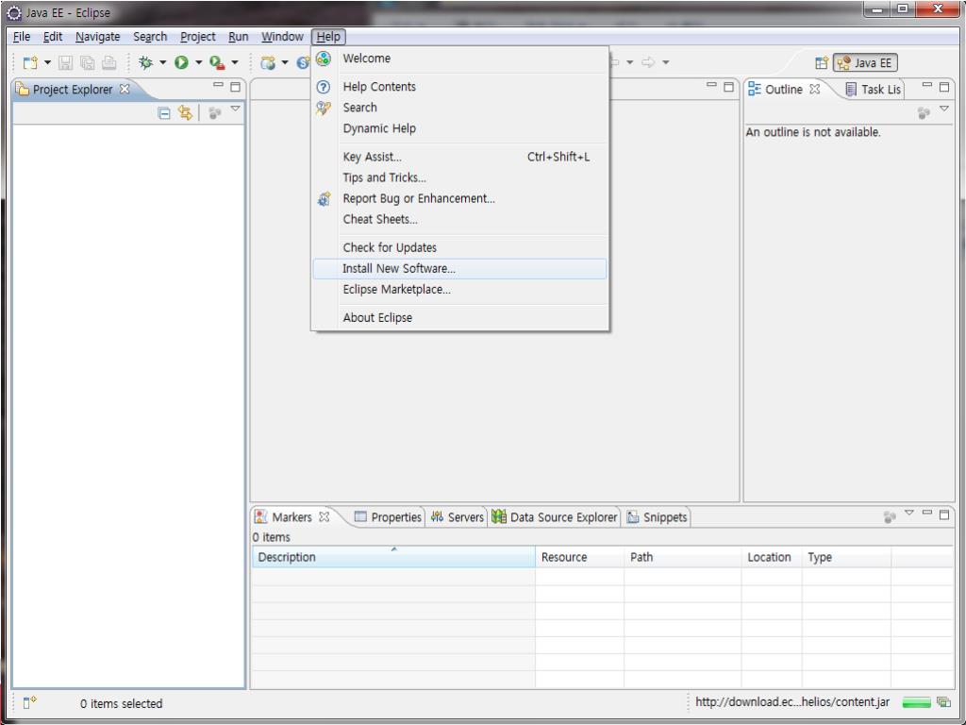Screen dimensions: 966x725
Task: Open the Project Explorer view menu triangle
Action: [235, 110]
